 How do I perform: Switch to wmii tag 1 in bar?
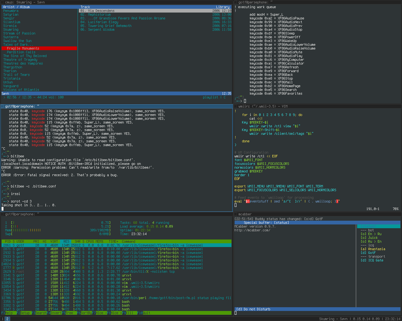pos(3,319)
